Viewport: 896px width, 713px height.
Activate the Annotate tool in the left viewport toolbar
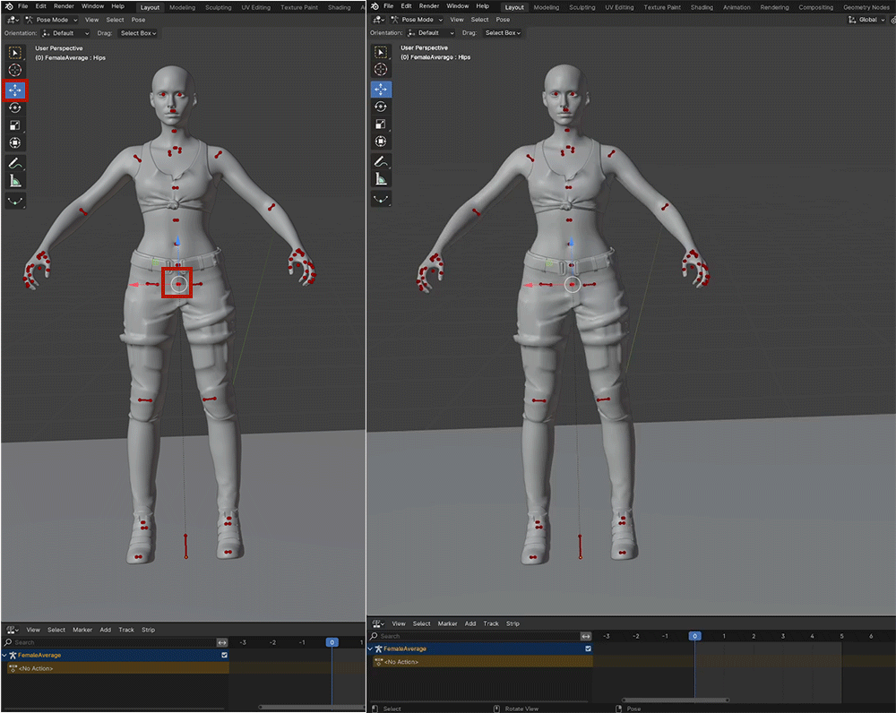[15, 163]
